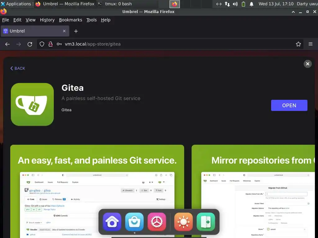Open tracking protection shield icon

[x=42, y=44]
